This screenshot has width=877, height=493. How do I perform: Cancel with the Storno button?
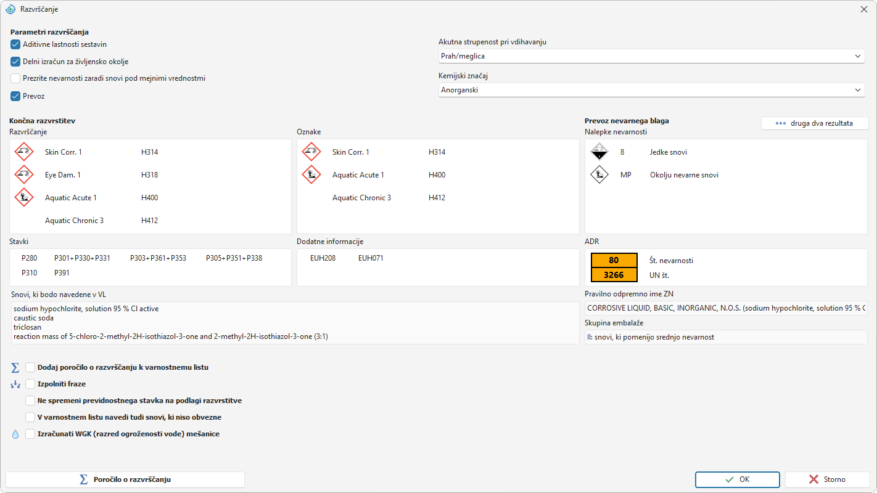[827, 479]
